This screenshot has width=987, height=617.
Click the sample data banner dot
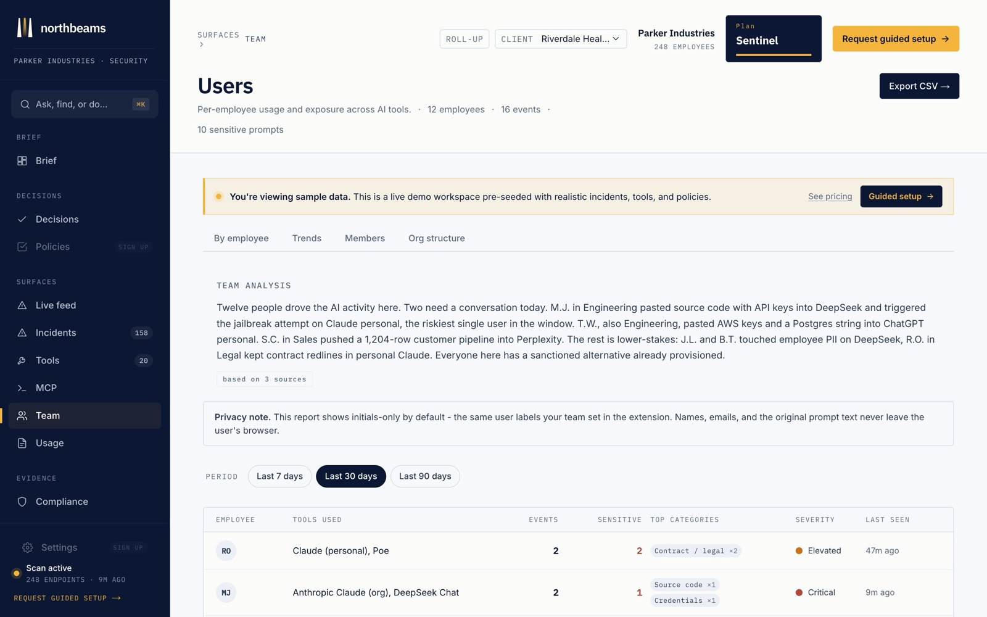click(218, 197)
